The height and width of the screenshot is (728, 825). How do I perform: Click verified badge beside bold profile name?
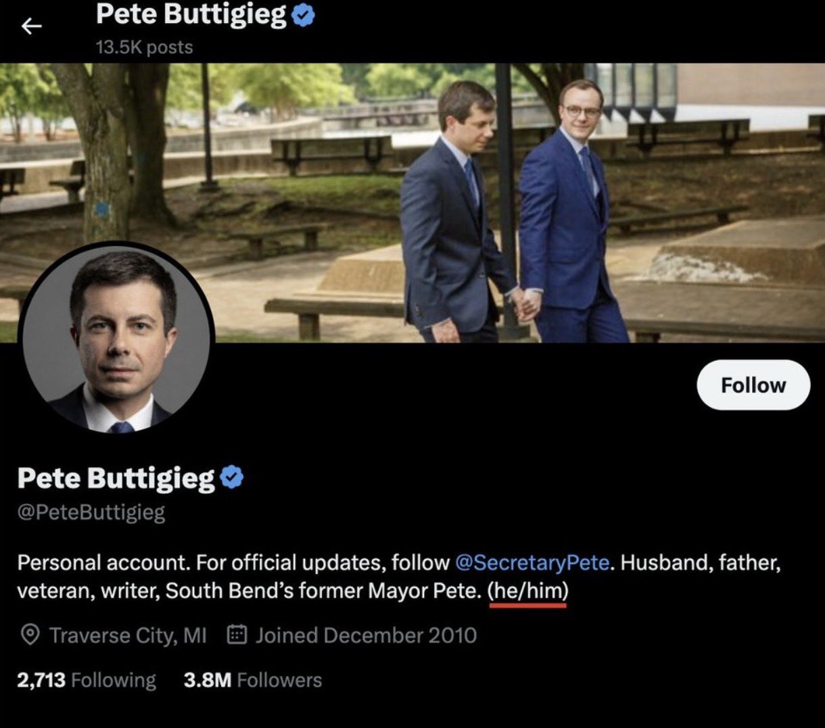pos(232,477)
